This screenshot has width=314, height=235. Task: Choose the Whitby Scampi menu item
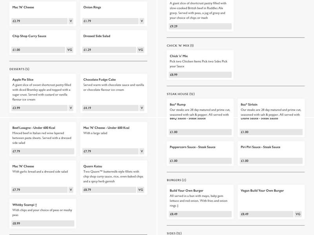click(25, 205)
